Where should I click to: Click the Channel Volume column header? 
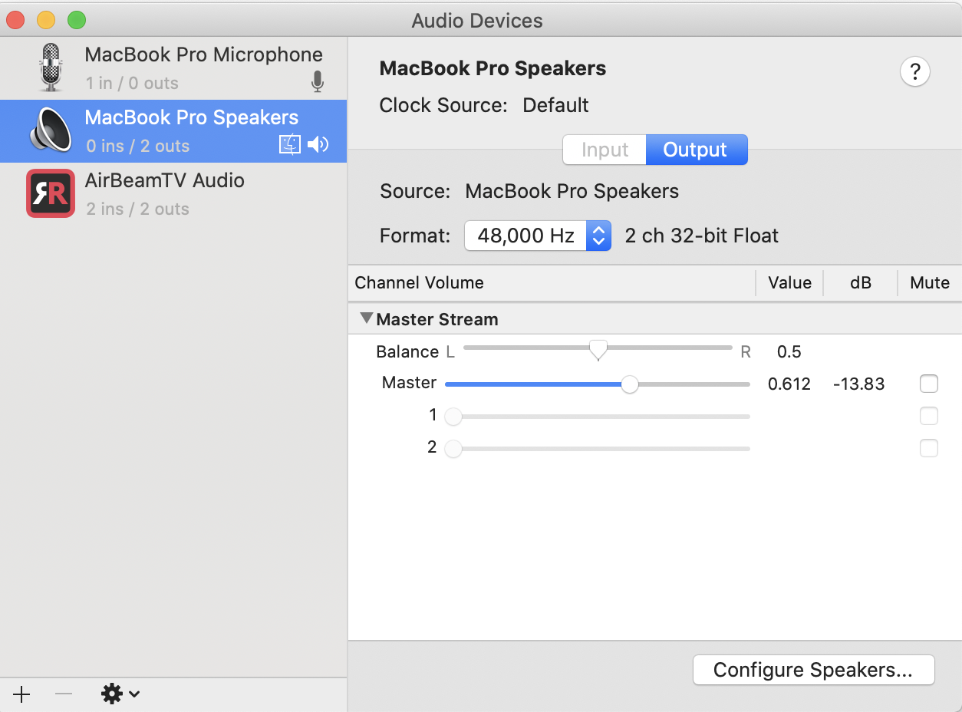(419, 282)
